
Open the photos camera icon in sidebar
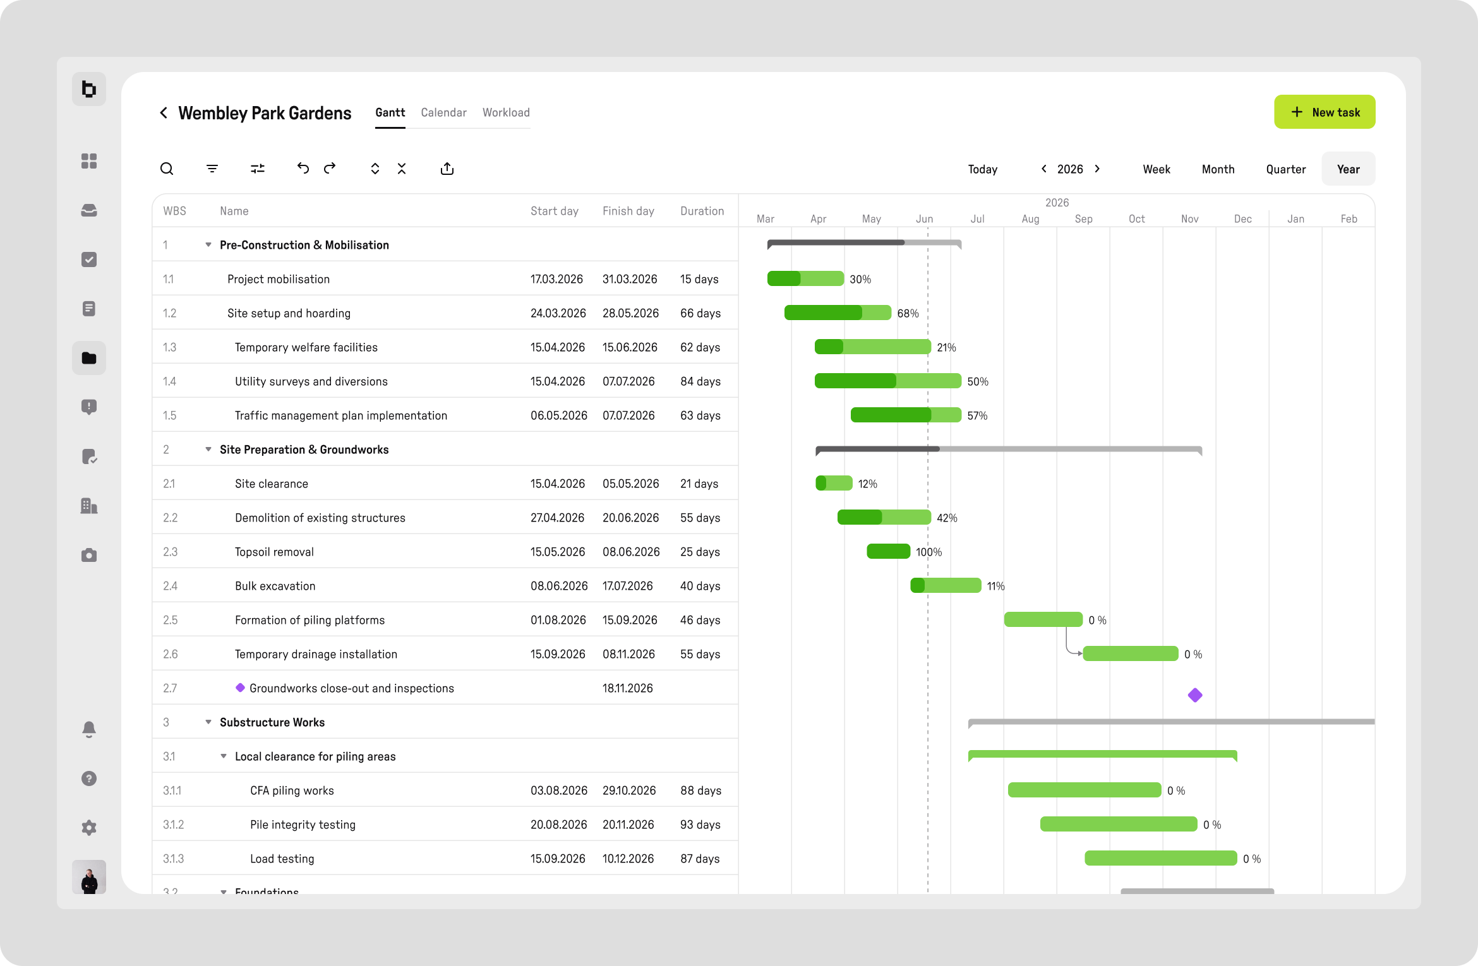tap(89, 555)
